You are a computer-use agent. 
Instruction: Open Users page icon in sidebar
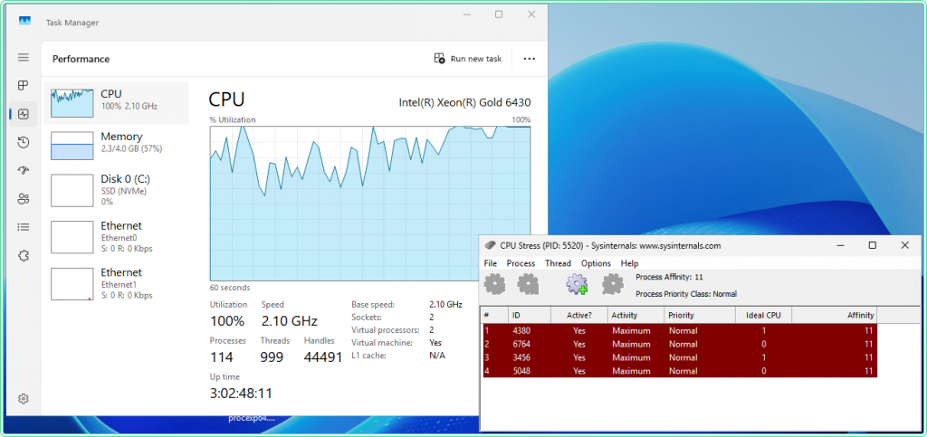coord(23,198)
